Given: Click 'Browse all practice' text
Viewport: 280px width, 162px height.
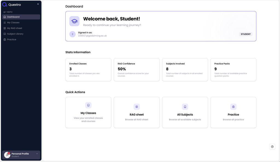Looking at the screenshot, I should click(233, 120).
